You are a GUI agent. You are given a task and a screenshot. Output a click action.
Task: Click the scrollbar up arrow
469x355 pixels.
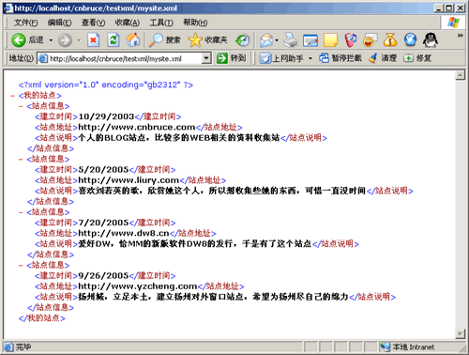click(460, 75)
